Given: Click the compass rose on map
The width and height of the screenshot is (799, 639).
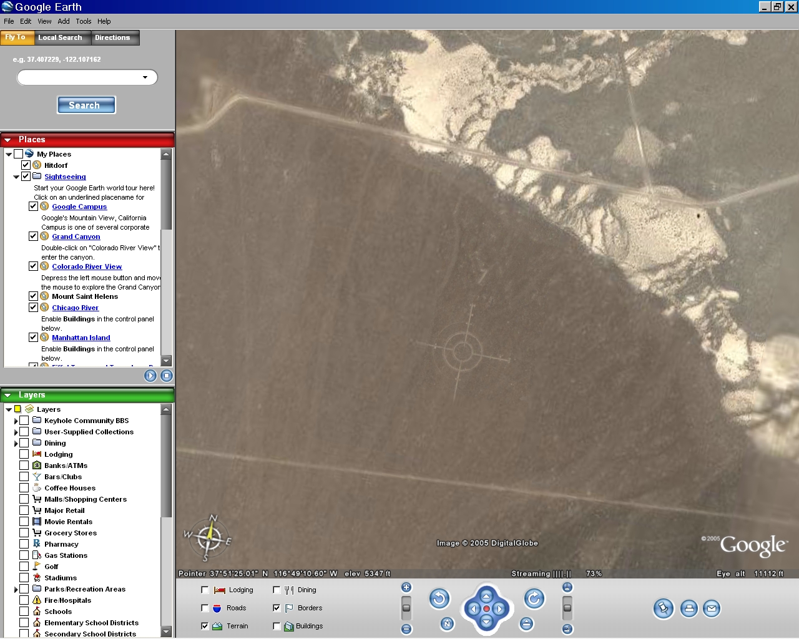Looking at the screenshot, I should [210, 537].
